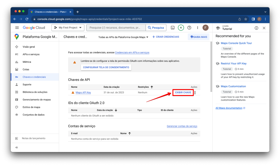Select the Nenhum restrictions cell
The width and height of the screenshot is (280, 166).
pyautogui.click(x=142, y=92)
